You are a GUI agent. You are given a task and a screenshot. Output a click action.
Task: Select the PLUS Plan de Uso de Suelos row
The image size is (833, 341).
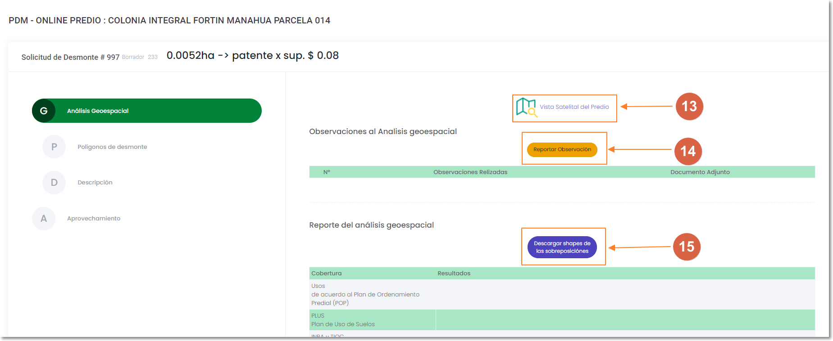coord(343,320)
